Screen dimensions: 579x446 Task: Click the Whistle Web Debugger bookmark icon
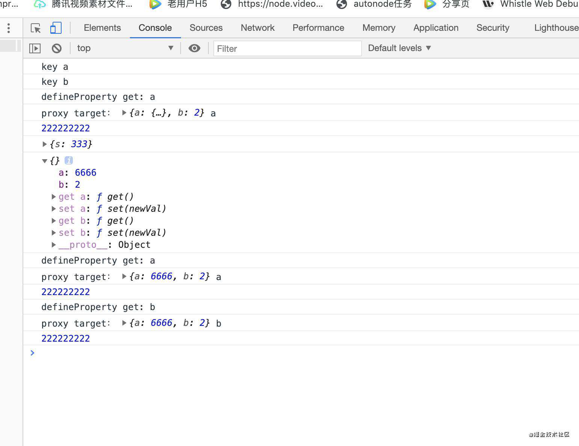(x=488, y=5)
